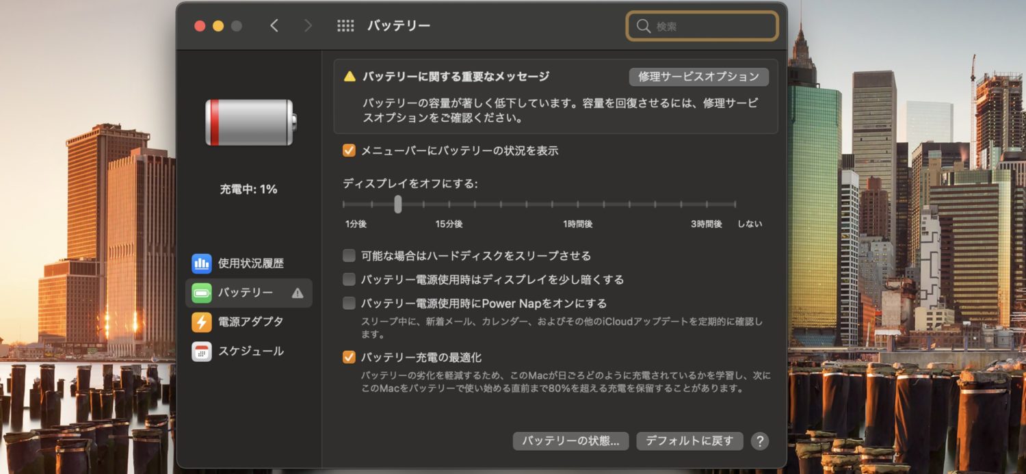Screen dimensions: 1026x474
Task: Focus the 検索 search field
Action: pyautogui.click(x=702, y=26)
